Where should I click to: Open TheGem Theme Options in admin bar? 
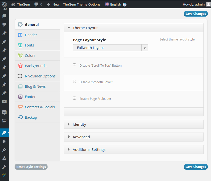(81, 4)
